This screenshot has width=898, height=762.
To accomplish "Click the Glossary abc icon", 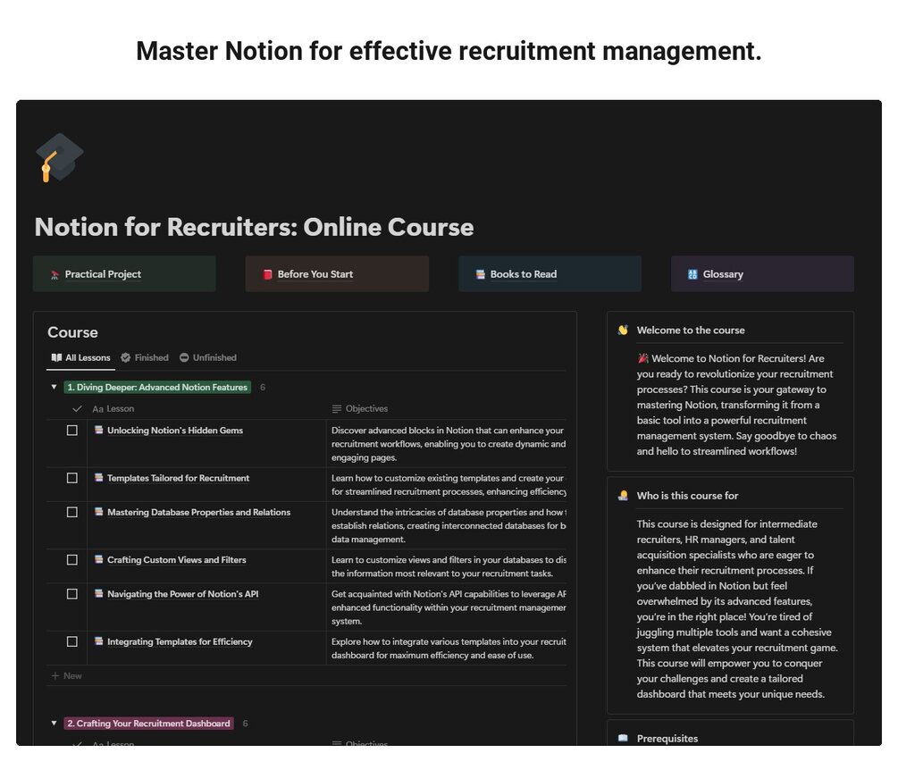I will coord(692,274).
